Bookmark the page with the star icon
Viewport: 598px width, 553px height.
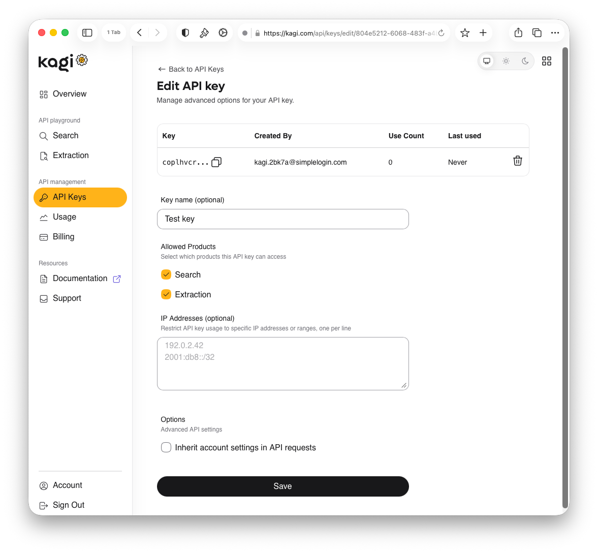point(464,33)
